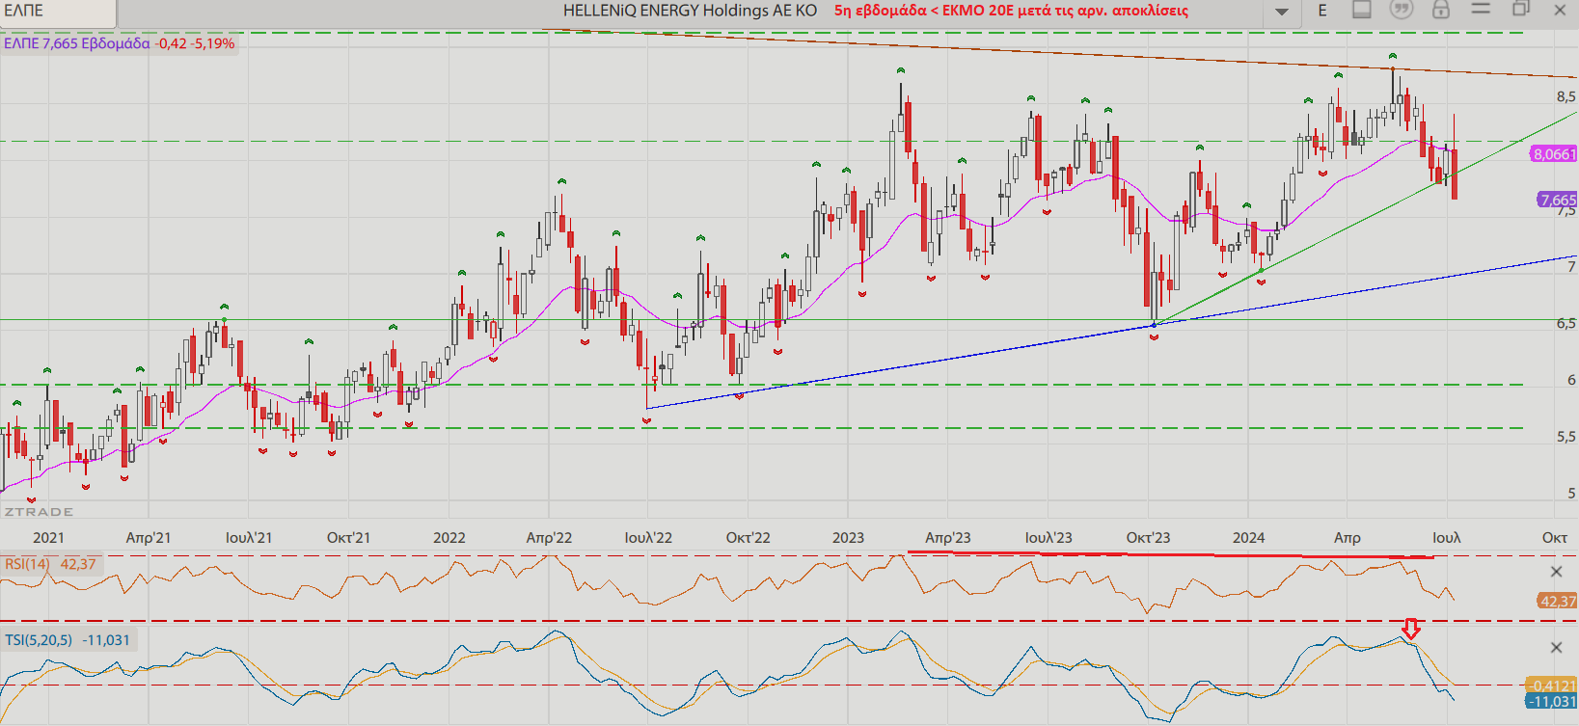Click the E weekly period button
1579x726 pixels.
pyautogui.click(x=1322, y=11)
